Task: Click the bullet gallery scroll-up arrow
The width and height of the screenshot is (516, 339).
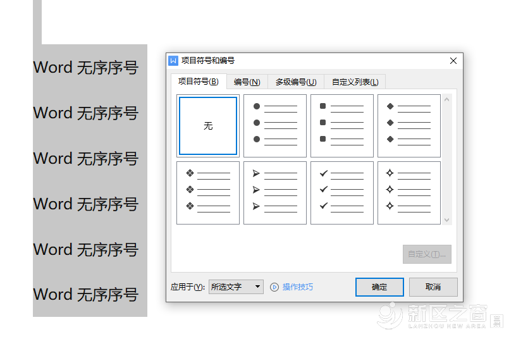Action: click(x=446, y=99)
